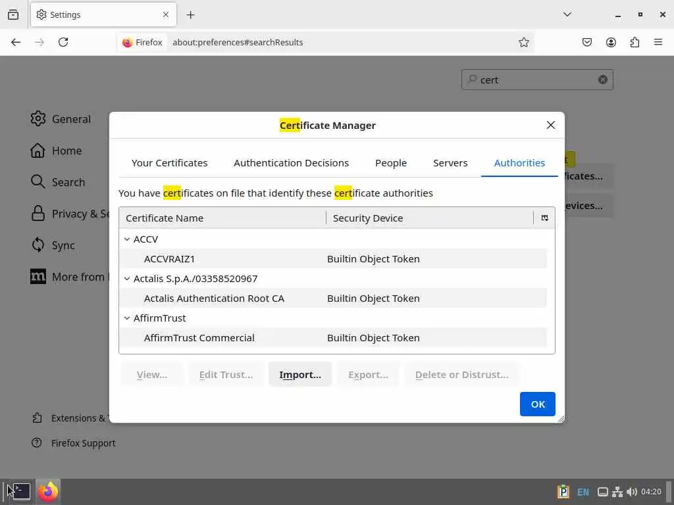Select the AffirmTrust Commercial certificate

(333, 338)
